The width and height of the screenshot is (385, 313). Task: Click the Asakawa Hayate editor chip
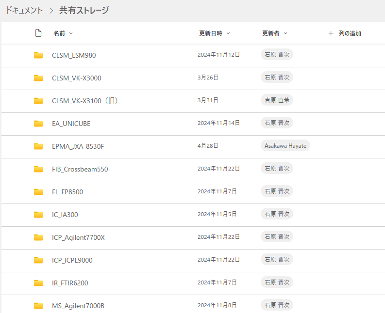285,145
